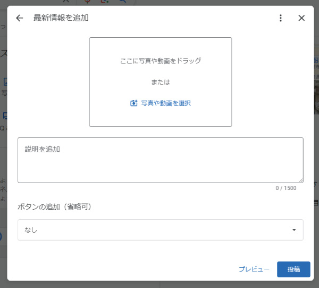Click the 0 / 1500 character counter

[x=286, y=188]
